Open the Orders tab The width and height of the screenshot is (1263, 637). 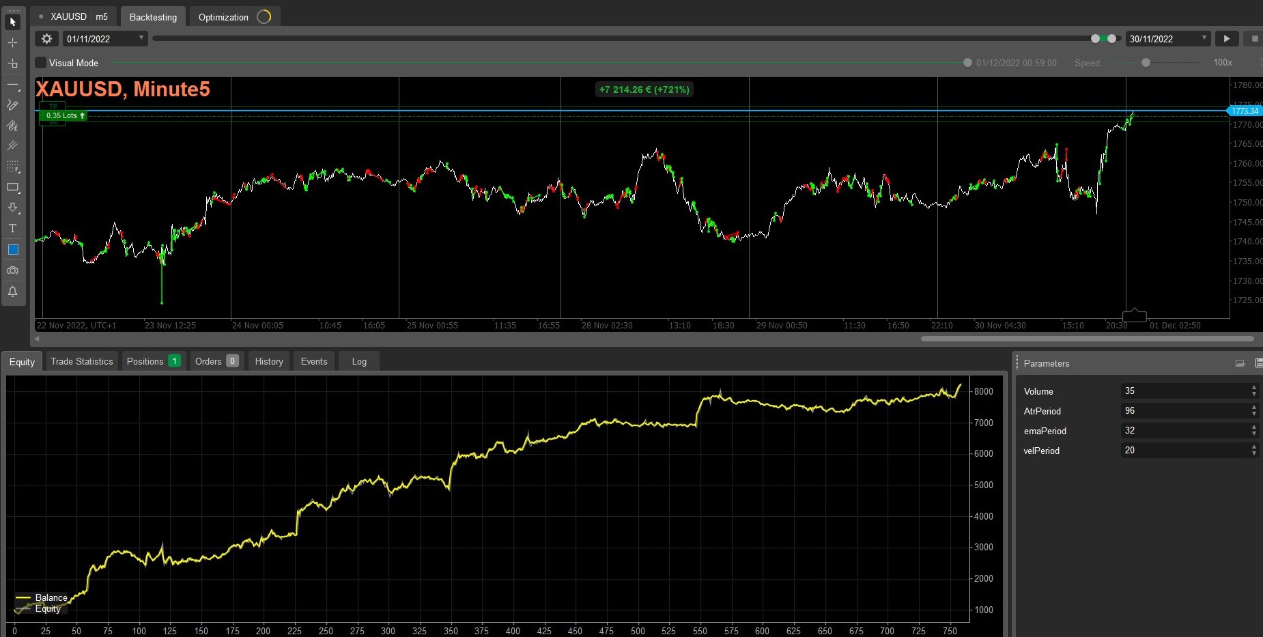point(216,361)
